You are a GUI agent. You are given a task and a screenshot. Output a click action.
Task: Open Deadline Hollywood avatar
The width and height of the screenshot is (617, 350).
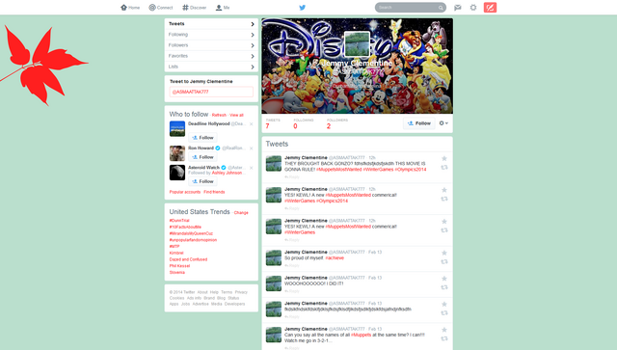click(177, 129)
